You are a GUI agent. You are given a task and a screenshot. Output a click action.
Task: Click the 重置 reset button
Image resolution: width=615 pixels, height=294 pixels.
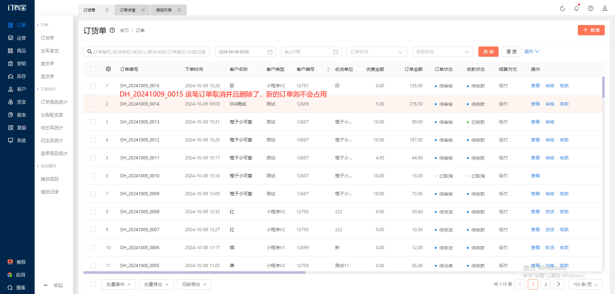pyautogui.click(x=511, y=52)
